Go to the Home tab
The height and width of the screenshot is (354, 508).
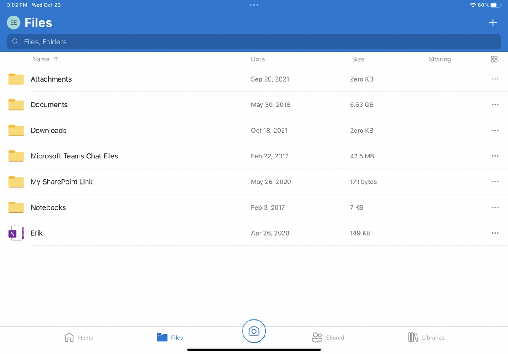[x=69, y=337]
